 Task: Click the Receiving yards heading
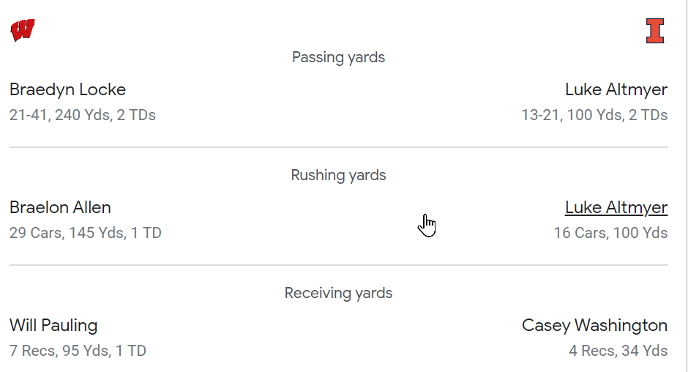pyautogui.click(x=338, y=293)
